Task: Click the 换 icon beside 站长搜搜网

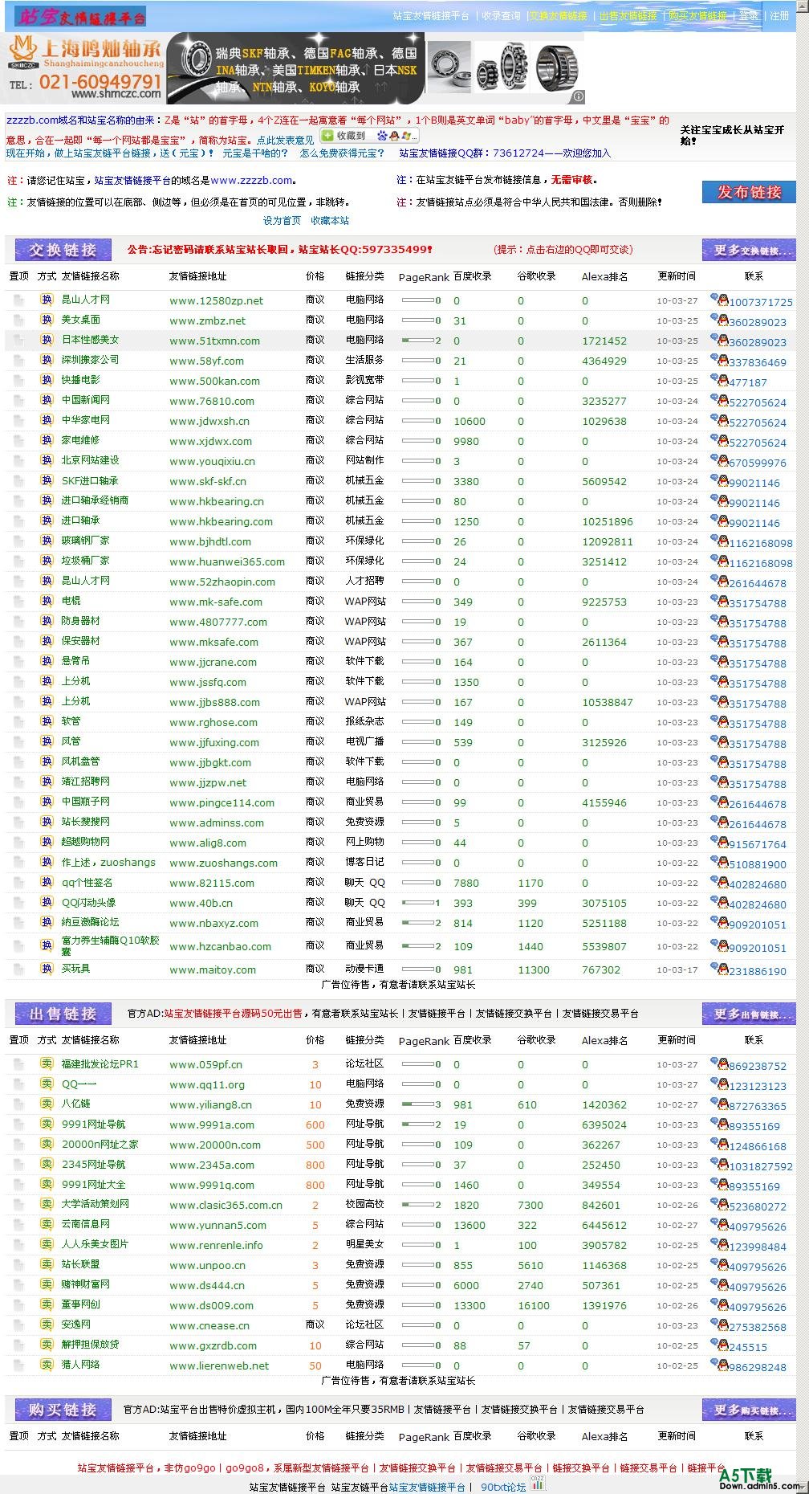Action: click(47, 822)
